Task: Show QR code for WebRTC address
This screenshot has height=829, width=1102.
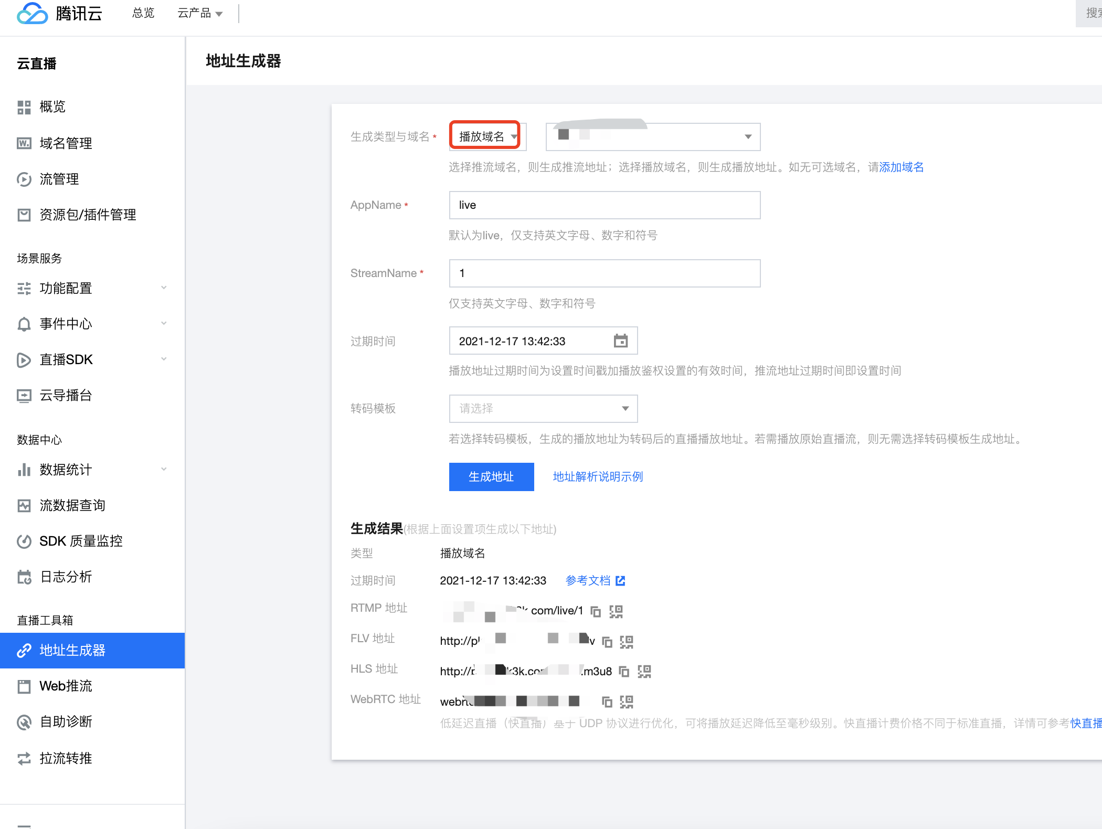Action: coord(627,702)
